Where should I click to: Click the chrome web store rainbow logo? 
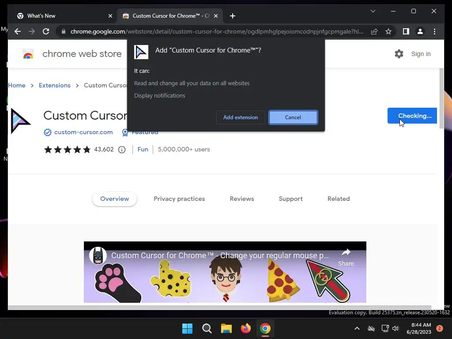tap(28, 54)
